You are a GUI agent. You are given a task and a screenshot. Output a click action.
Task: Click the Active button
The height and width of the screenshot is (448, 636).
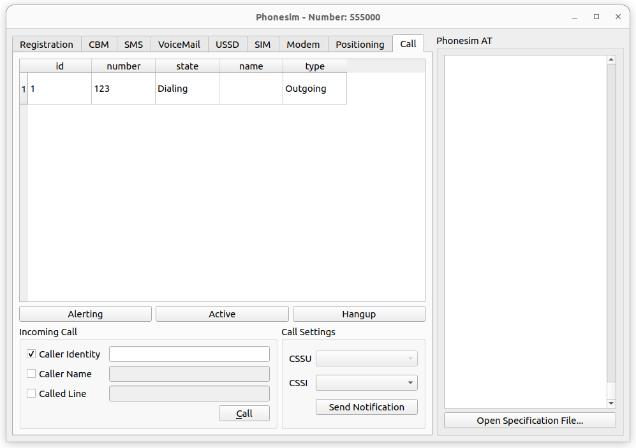tap(221, 314)
